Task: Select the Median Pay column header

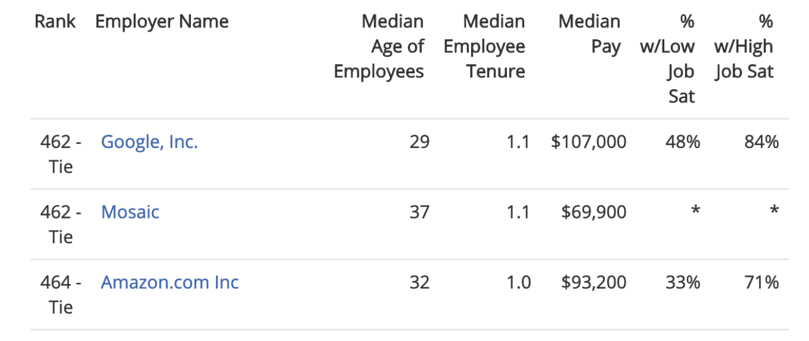Action: pyautogui.click(x=589, y=34)
